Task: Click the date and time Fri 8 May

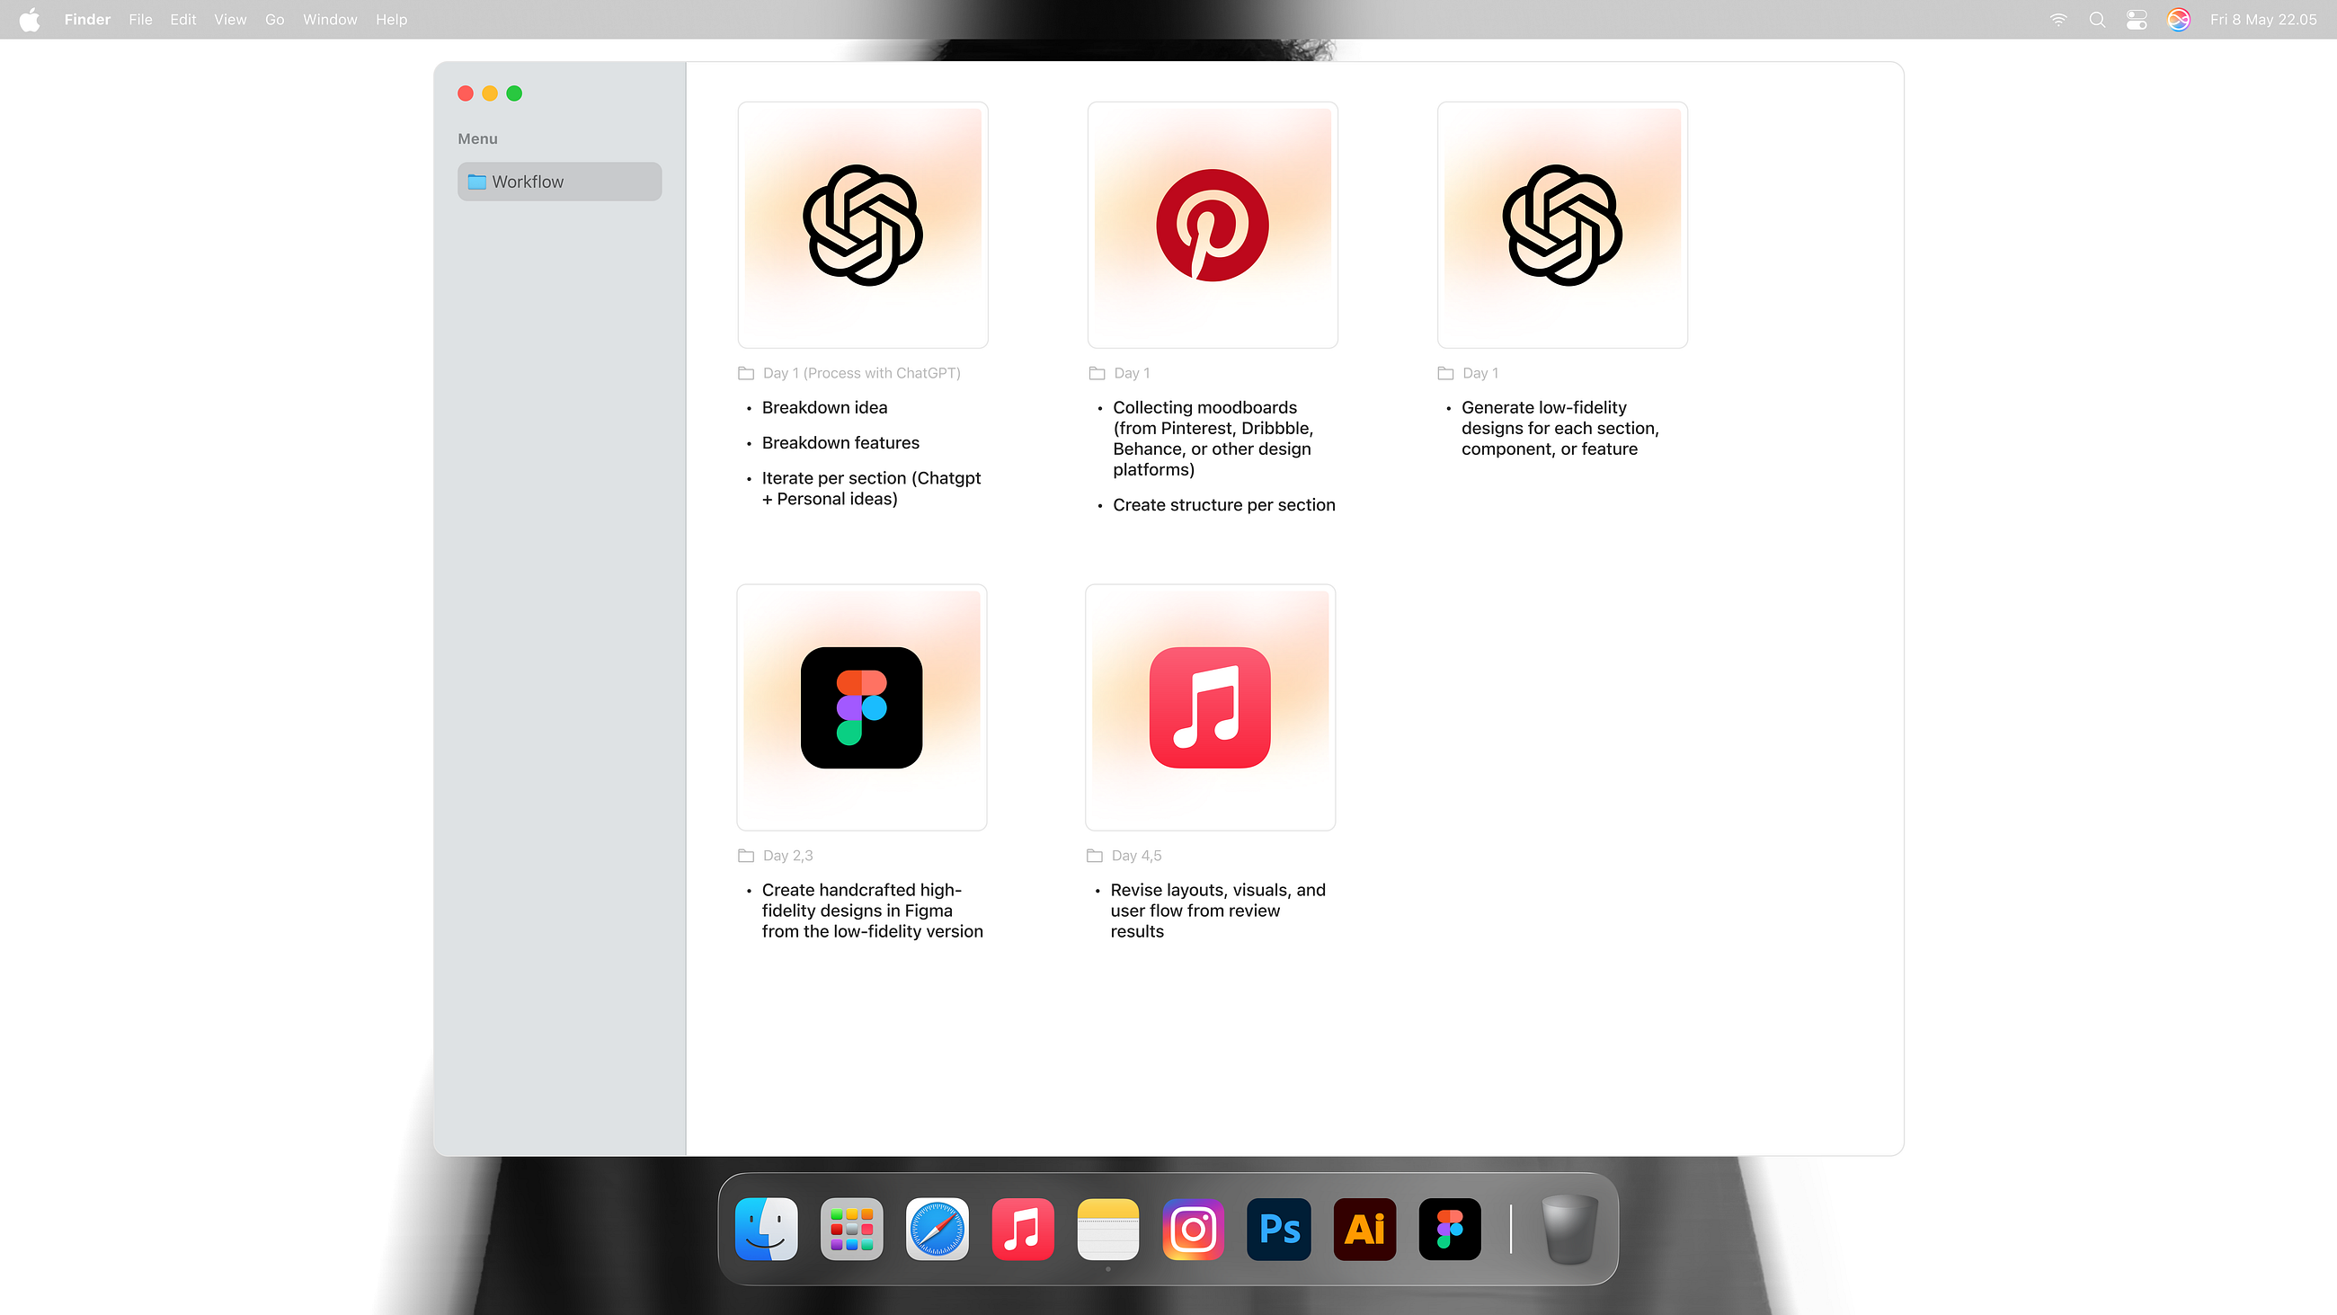Action: coord(2263,19)
